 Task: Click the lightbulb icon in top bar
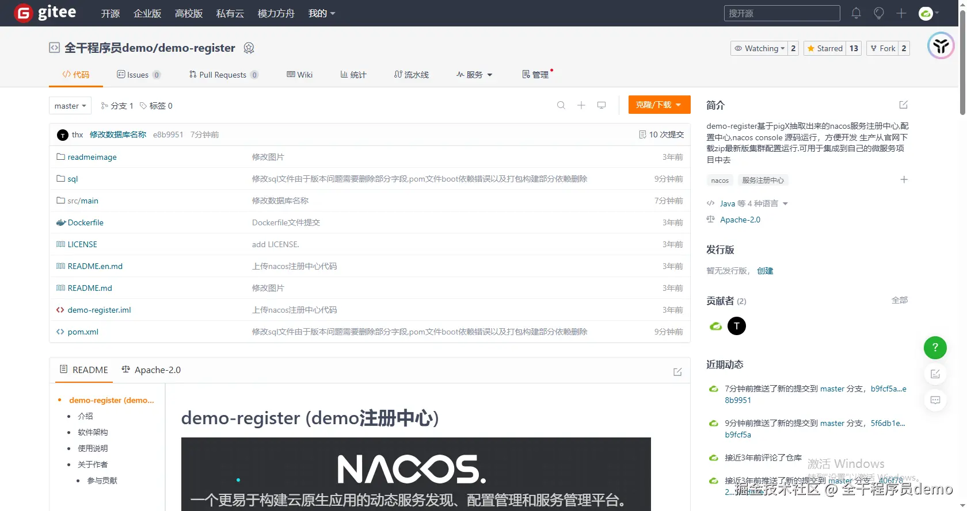tap(878, 13)
